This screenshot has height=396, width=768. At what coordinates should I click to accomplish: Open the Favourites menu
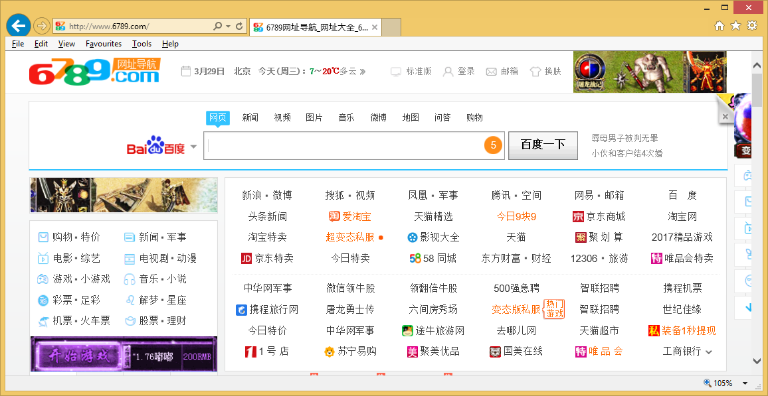point(104,44)
